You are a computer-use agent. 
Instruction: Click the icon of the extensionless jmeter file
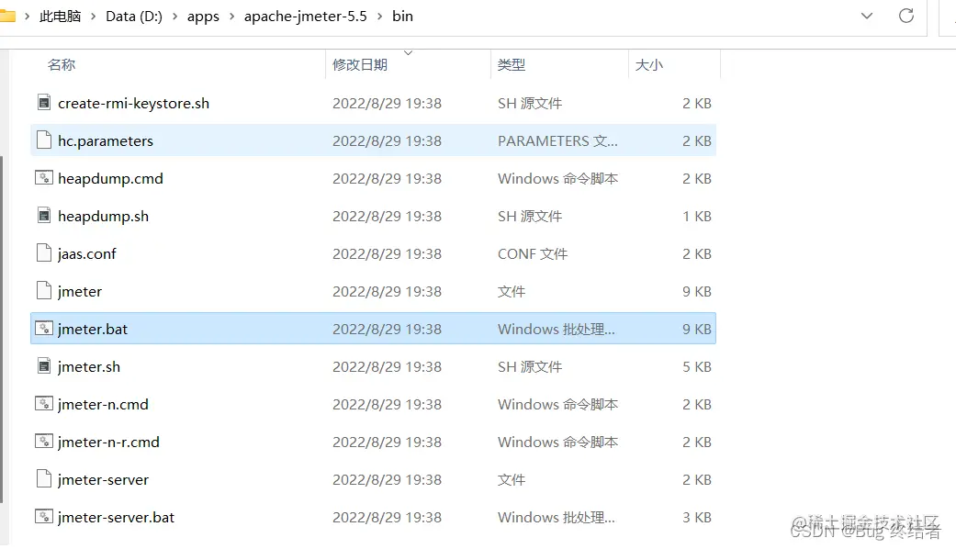click(44, 291)
